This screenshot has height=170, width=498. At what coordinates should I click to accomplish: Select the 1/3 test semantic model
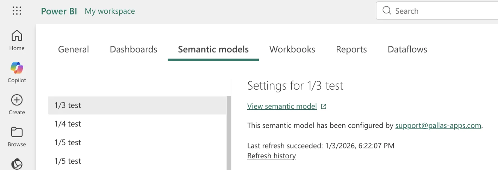coord(137,105)
